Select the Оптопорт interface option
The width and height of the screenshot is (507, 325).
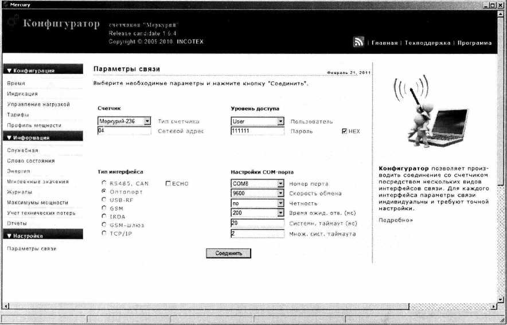[104, 191]
